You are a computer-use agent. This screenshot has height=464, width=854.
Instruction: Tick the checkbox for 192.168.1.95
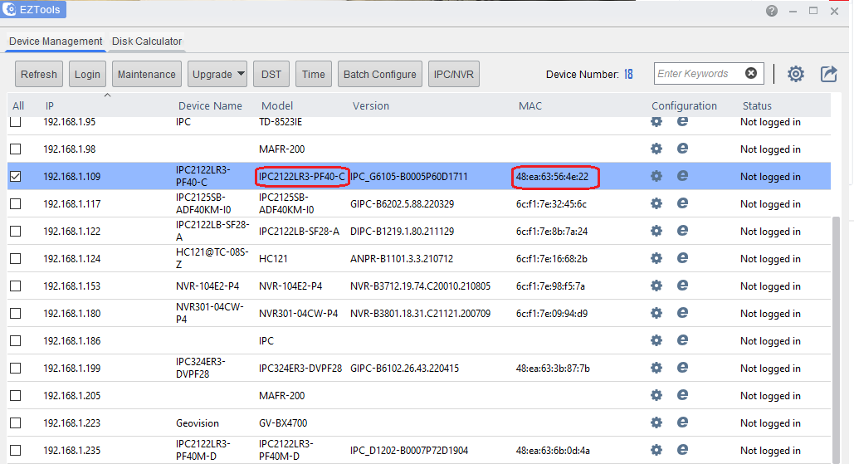tap(16, 121)
